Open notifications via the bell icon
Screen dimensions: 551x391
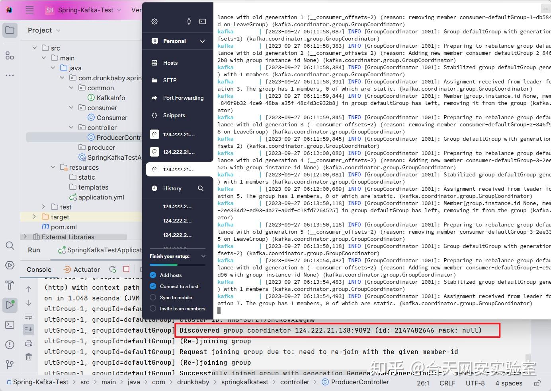coord(189,21)
